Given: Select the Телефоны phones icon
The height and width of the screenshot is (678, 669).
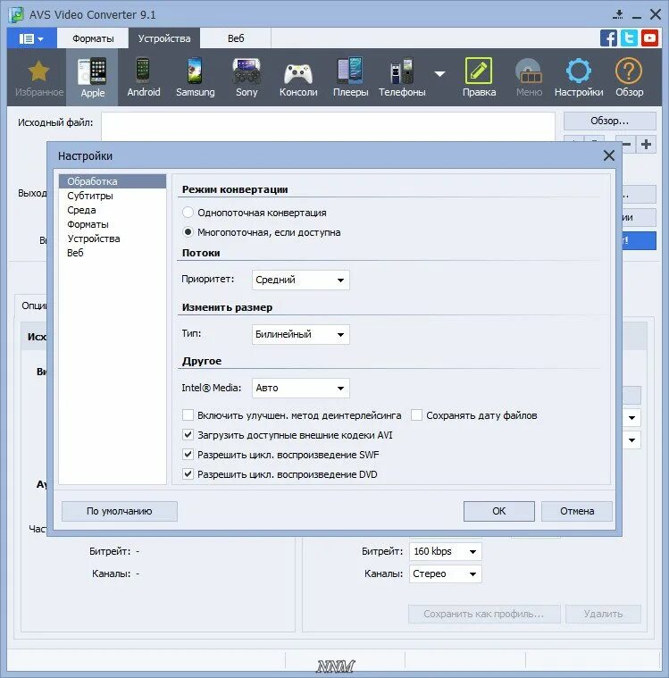Looking at the screenshot, I should point(401,71).
